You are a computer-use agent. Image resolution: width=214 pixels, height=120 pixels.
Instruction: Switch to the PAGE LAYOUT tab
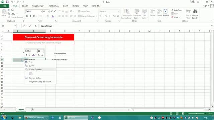pyautogui.click(x=38, y=6)
